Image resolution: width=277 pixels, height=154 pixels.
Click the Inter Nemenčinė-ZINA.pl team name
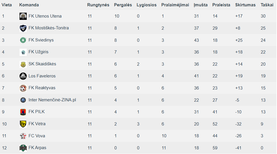click(52, 100)
